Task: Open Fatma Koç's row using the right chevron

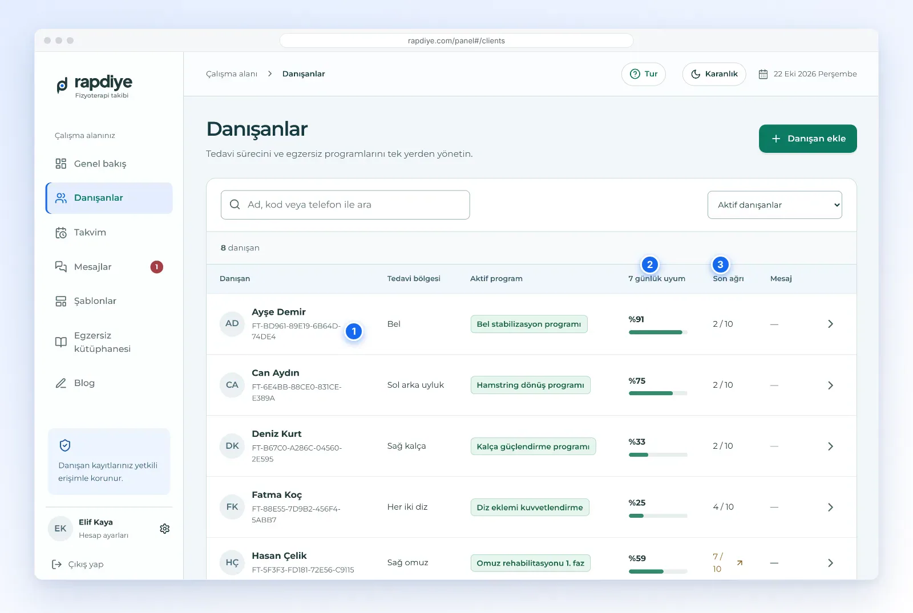Action: point(830,508)
